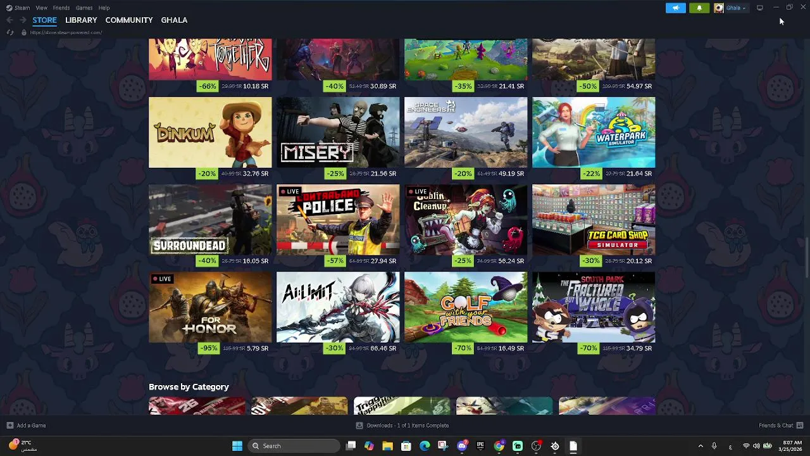This screenshot has width=810, height=456.
Task: Click the 21.56 SR Misery price
Action: coord(383,174)
